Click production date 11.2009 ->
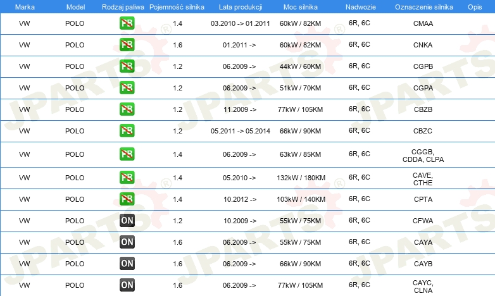Viewport: 495px width, 296px height. [240, 109]
